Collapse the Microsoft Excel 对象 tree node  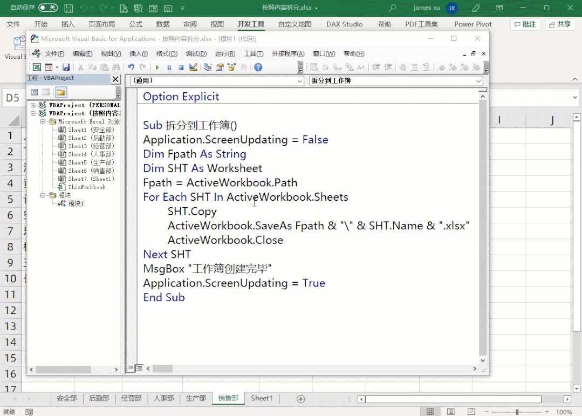tap(43, 121)
